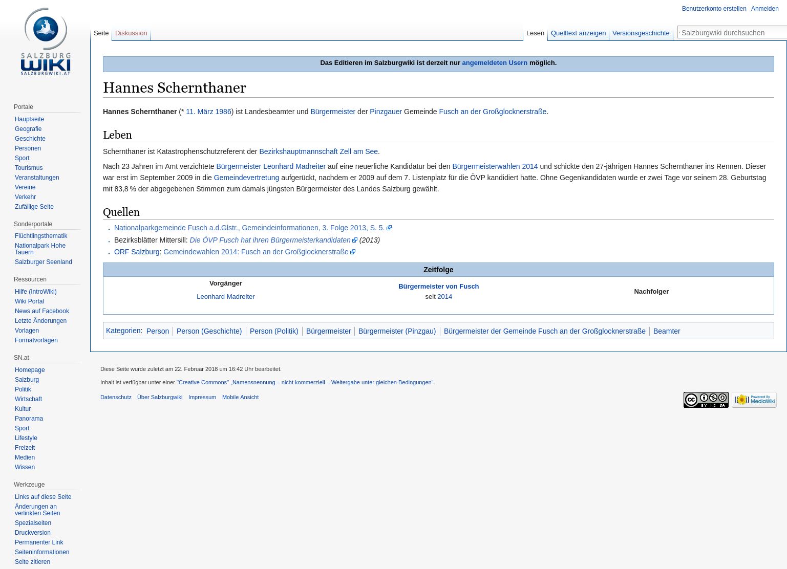The image size is (787, 569).
Task: Click external link icon after Gemeindewahlen 2014 source
Action: [353, 252]
